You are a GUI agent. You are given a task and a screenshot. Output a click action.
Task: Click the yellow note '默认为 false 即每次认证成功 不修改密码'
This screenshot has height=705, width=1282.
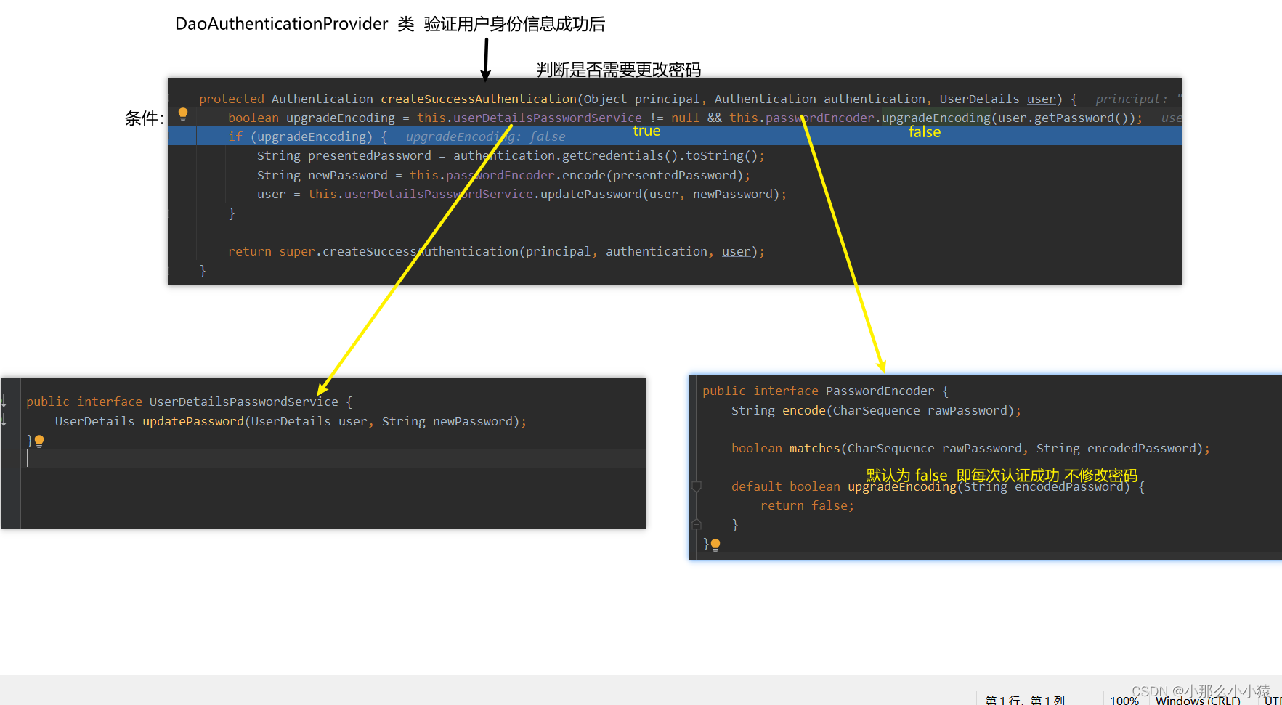(x=1002, y=475)
